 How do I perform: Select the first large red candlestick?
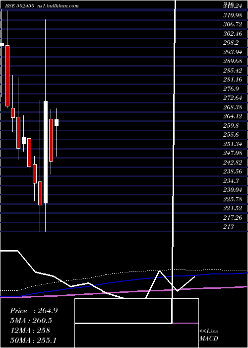coord(7,76)
